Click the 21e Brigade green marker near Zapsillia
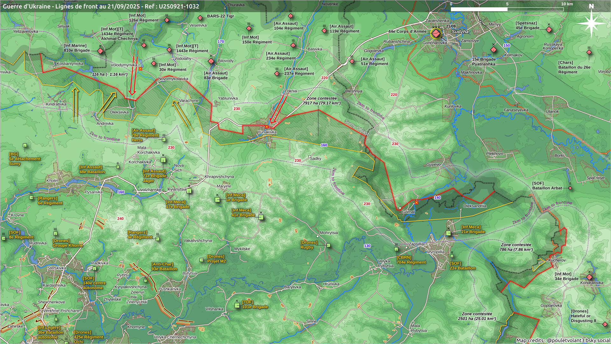This screenshot has width=611, height=344. [448, 233]
